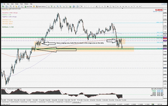The height and width of the screenshot is (106, 168).
Task: Select the Cursor arrow tool
Action: click(82, 6)
